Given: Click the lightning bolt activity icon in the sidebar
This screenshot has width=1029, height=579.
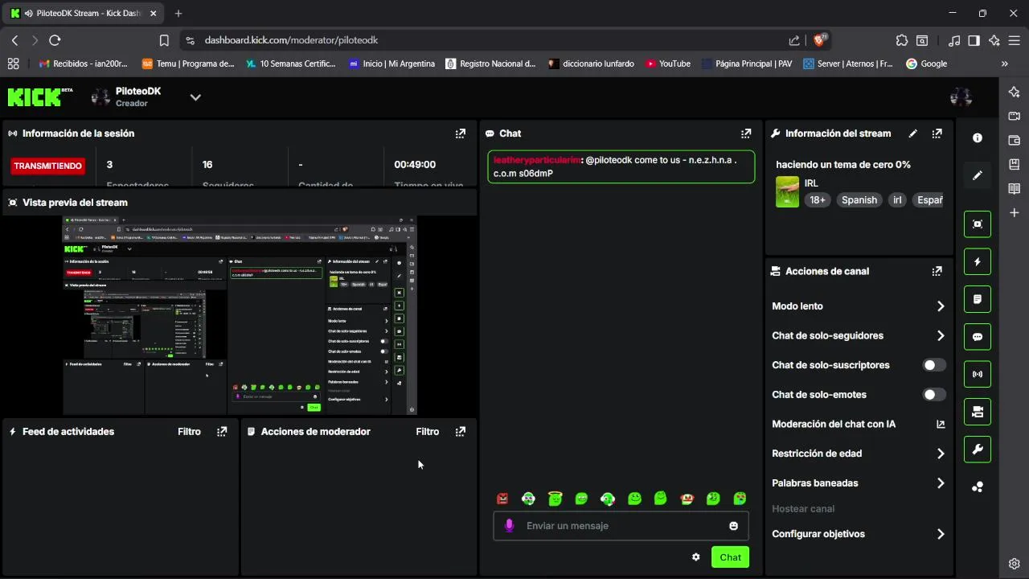Looking at the screenshot, I should [978, 261].
